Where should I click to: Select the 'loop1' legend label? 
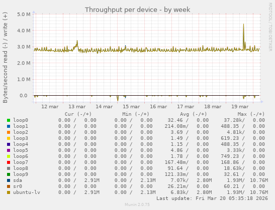[21, 126]
